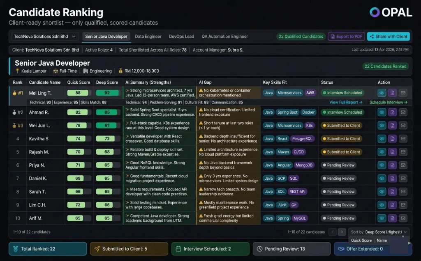Viewport: 421px width, 261px height.
Task: Click the eye view icon for Daniel K.
Action: 382,179
